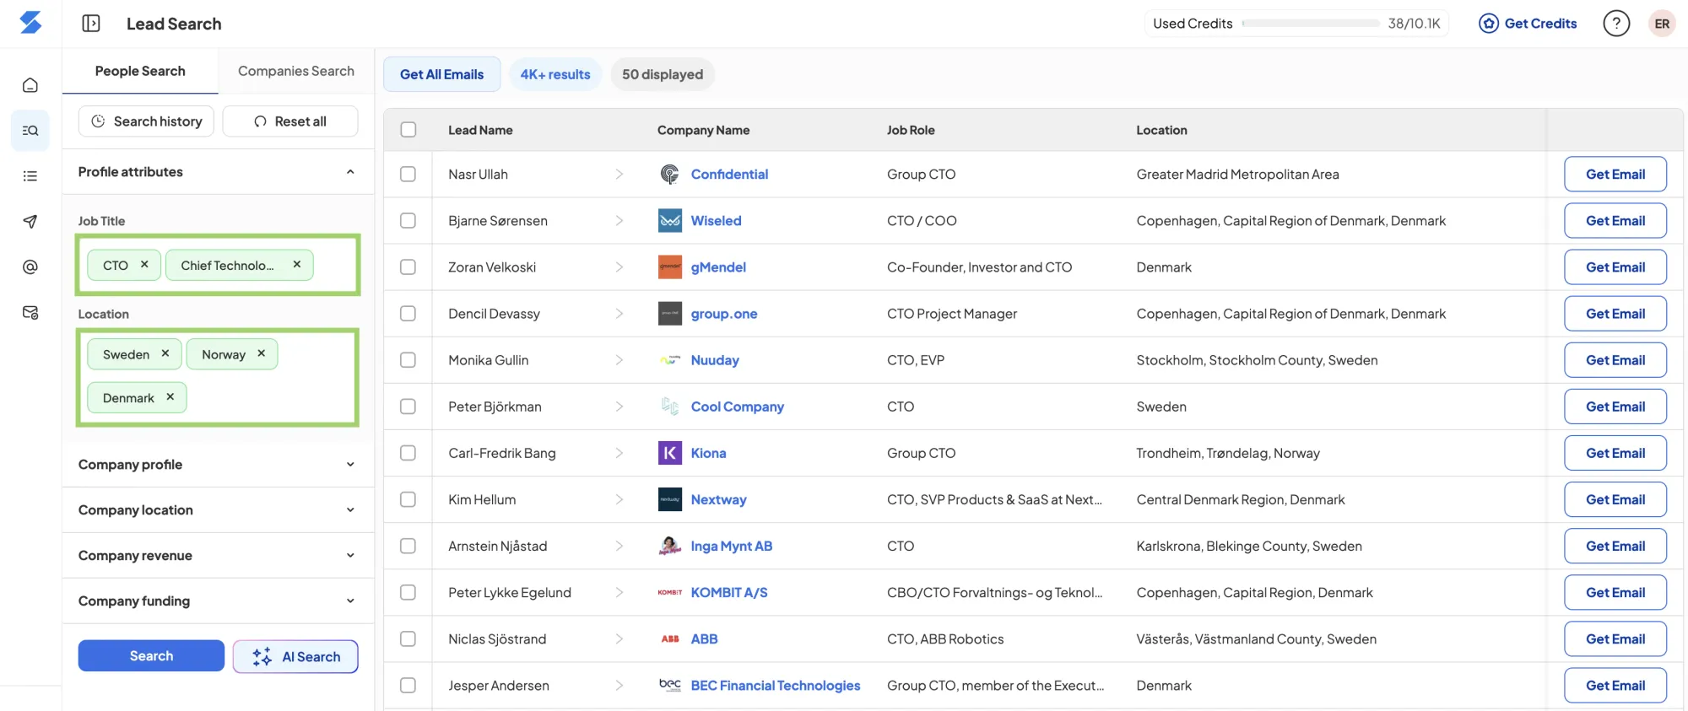Expand details chevron for Arnstein Njåstad
The width and height of the screenshot is (1688, 711).
[x=619, y=546]
